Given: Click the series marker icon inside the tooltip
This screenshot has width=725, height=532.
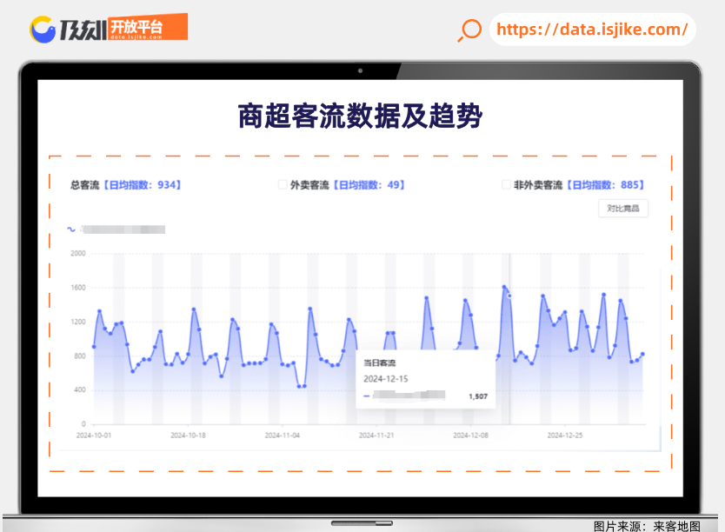Looking at the screenshot, I should 366,396.
